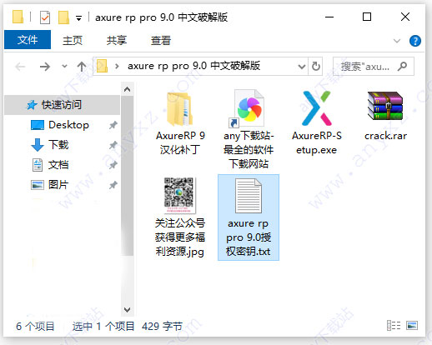This screenshot has width=432, height=345.
Task: Open the address bar history dropdown
Action: (x=301, y=67)
